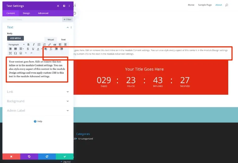
Task: Insert a bulleted list
Action: pyautogui.click(x=39, y=45)
